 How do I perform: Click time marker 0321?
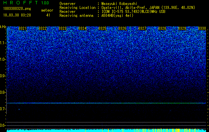tap(22, 28)
